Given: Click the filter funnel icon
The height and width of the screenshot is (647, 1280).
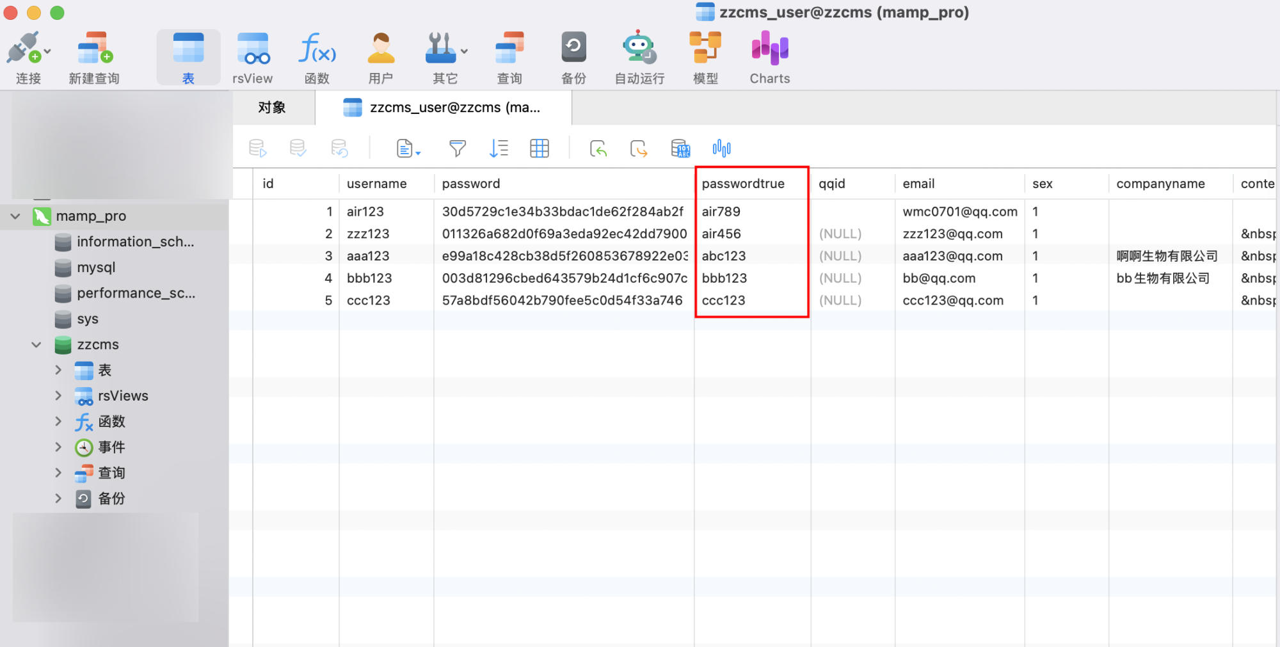Looking at the screenshot, I should click(457, 148).
